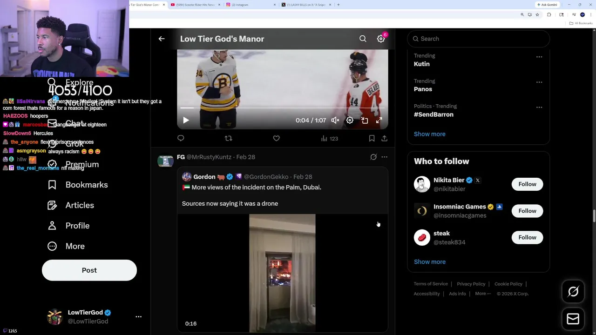596x335 pixels.
Task: Close the Instagram browser tab
Action: point(275,5)
